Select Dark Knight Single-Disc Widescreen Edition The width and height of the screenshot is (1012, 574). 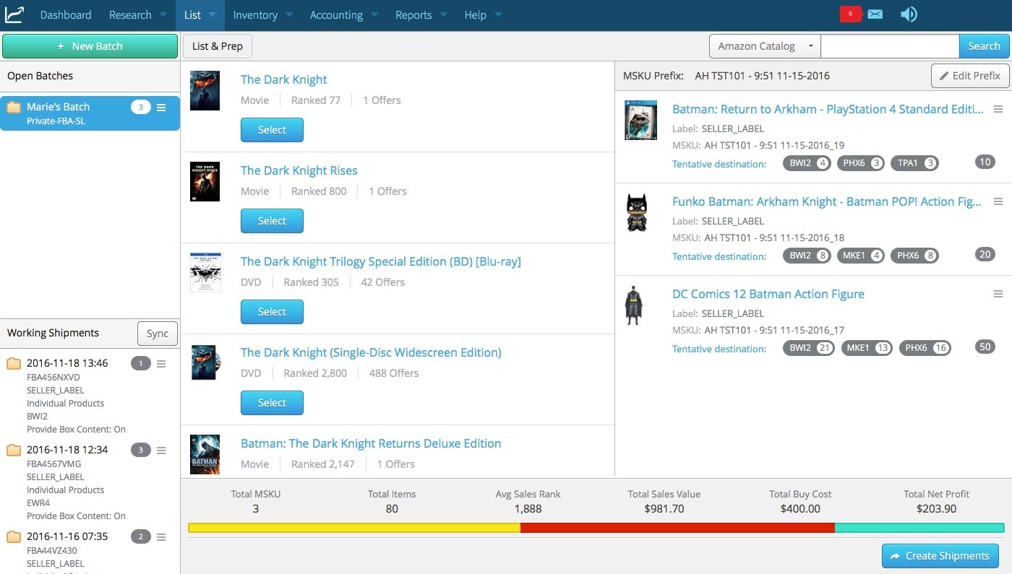coord(272,403)
